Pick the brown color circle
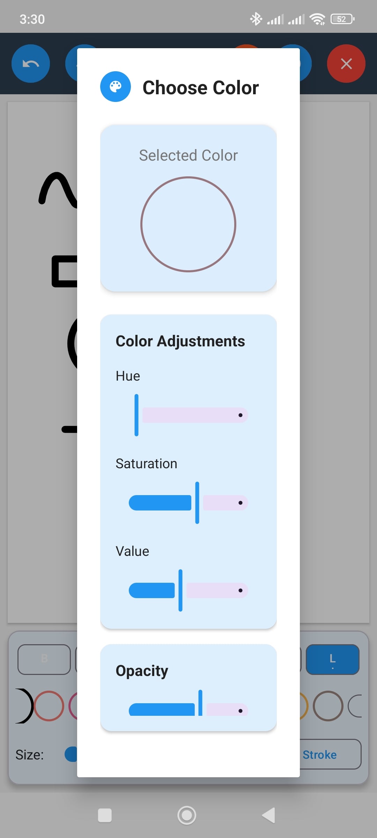This screenshot has height=838, width=377. coord(328,706)
